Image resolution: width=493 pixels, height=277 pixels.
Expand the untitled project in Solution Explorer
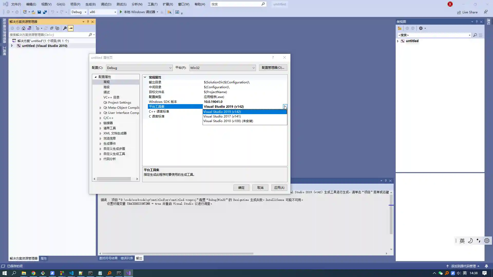coord(12,46)
